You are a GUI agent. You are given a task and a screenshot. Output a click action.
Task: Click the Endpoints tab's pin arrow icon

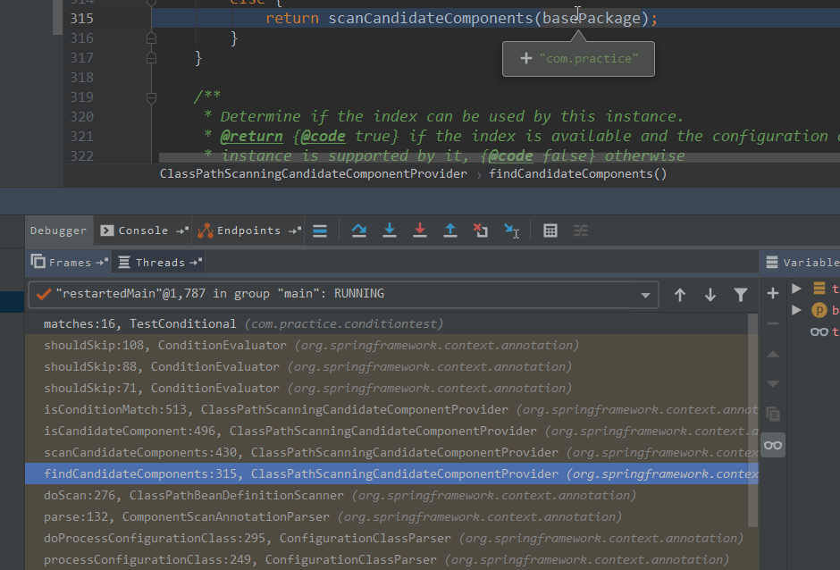point(295,231)
